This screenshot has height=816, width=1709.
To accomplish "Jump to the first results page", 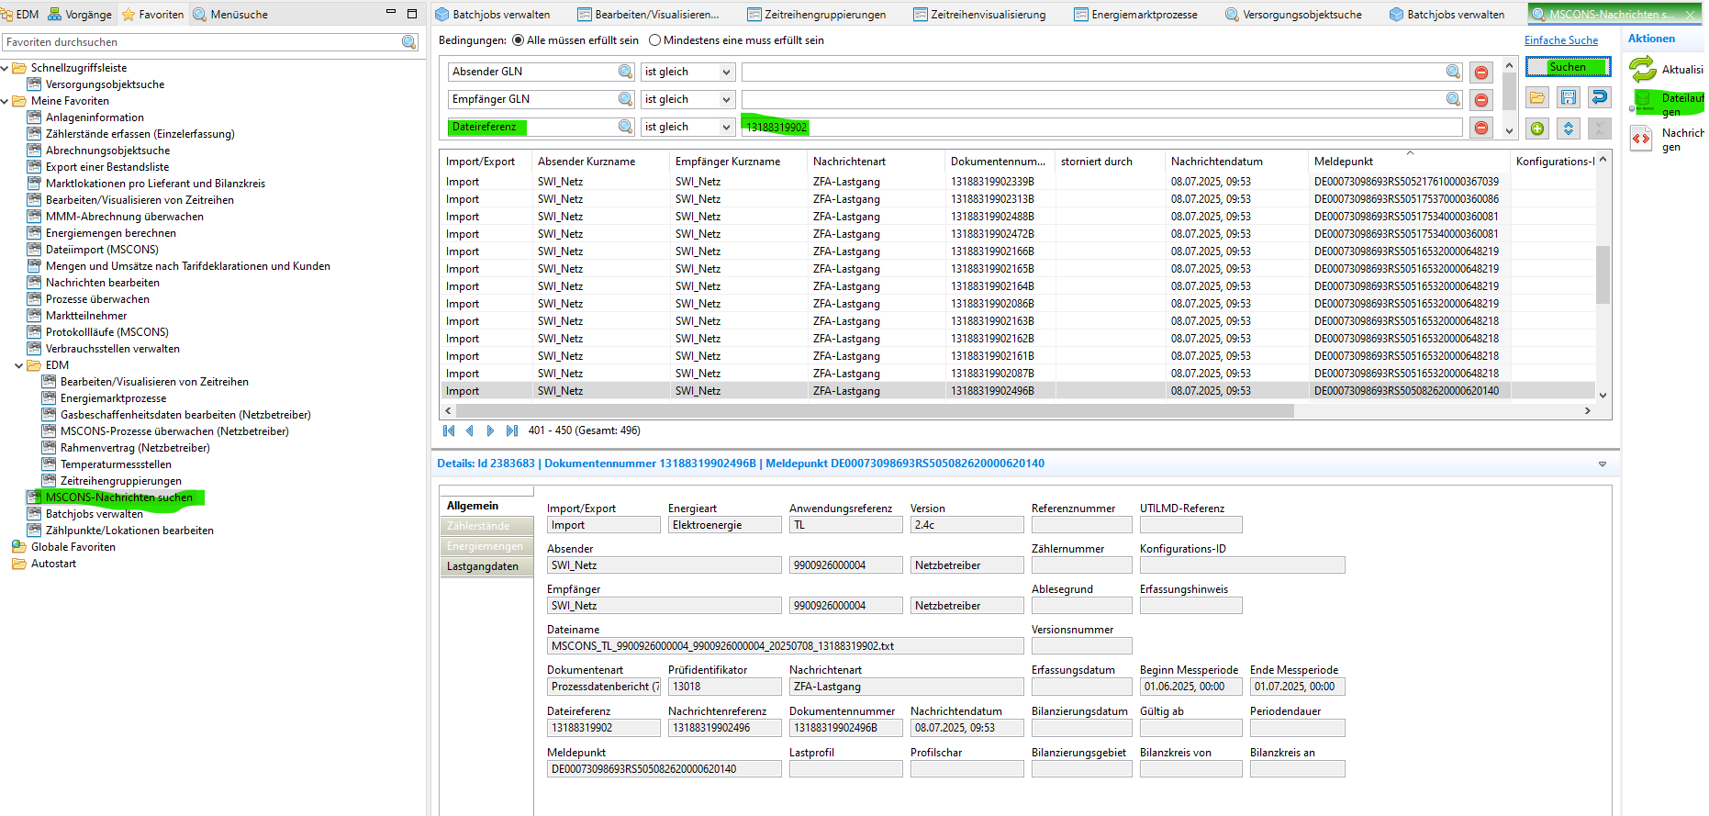I will pyautogui.click(x=449, y=430).
